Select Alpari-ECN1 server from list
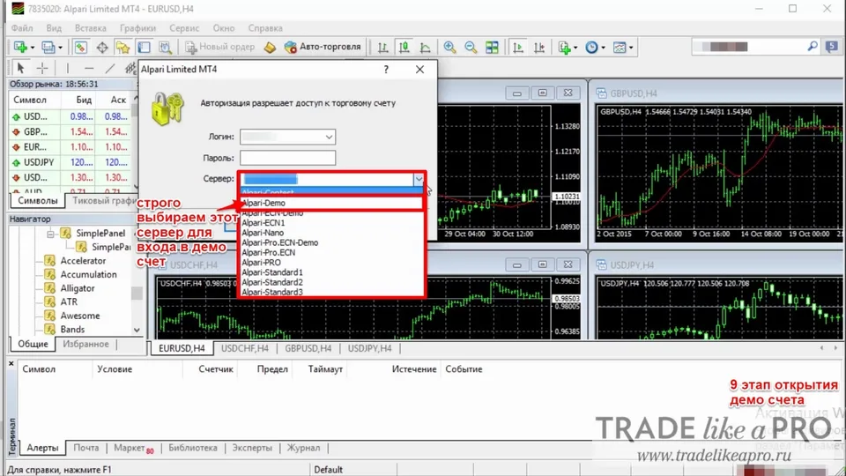This screenshot has width=846, height=476. (330, 222)
